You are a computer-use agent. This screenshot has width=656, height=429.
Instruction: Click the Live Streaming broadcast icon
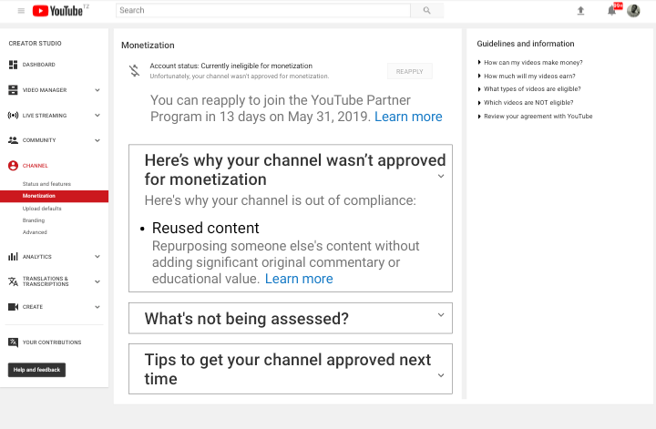[x=13, y=115]
